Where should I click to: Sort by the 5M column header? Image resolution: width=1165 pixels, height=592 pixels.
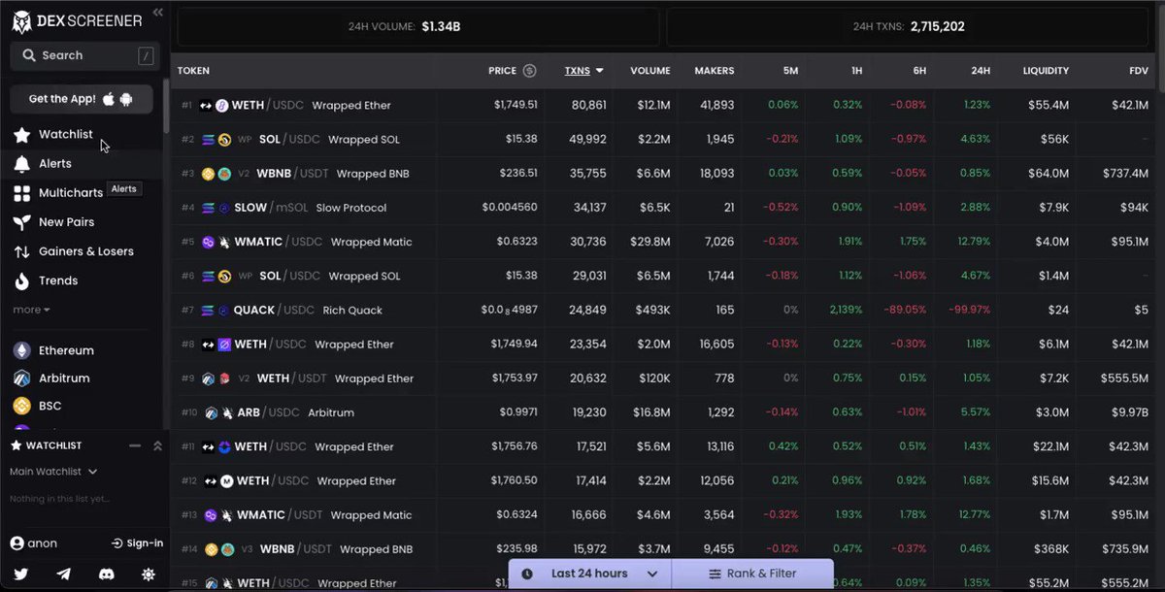point(790,71)
